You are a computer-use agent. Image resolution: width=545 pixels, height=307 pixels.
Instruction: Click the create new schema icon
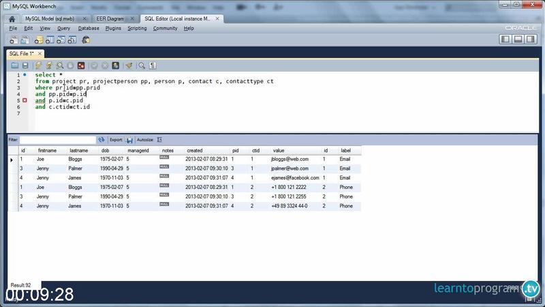pyautogui.click(x=39, y=40)
